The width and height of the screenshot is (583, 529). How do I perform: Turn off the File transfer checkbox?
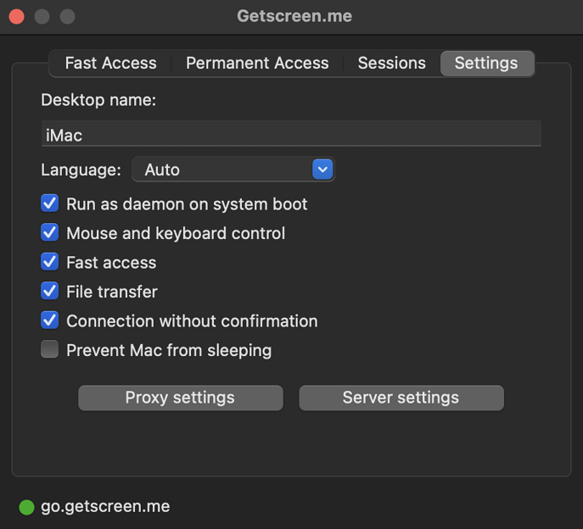click(50, 292)
